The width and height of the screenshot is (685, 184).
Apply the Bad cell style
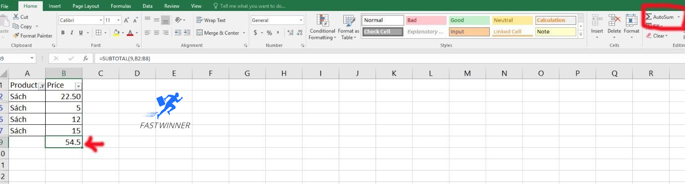pos(426,20)
